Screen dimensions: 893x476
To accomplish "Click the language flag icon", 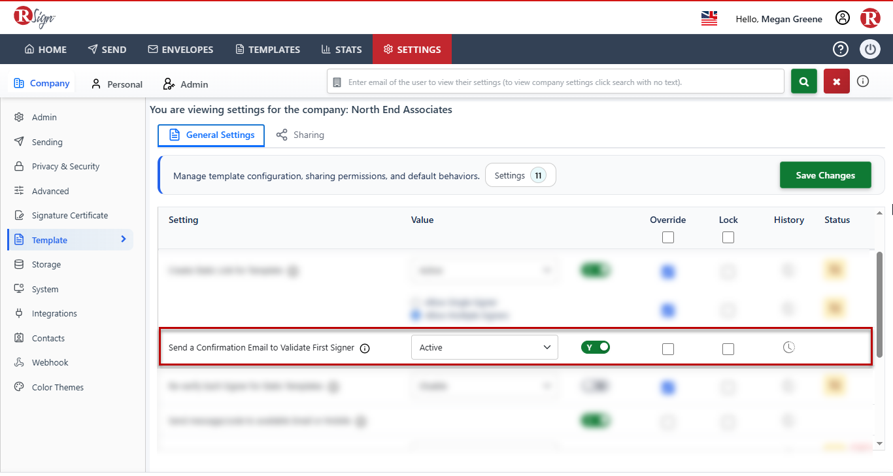I will 709,18.
